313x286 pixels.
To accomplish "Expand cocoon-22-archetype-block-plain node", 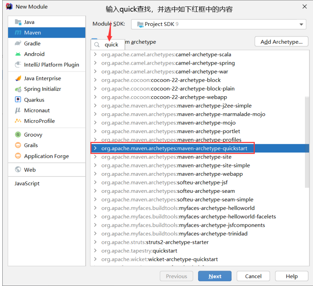I will (x=96, y=88).
